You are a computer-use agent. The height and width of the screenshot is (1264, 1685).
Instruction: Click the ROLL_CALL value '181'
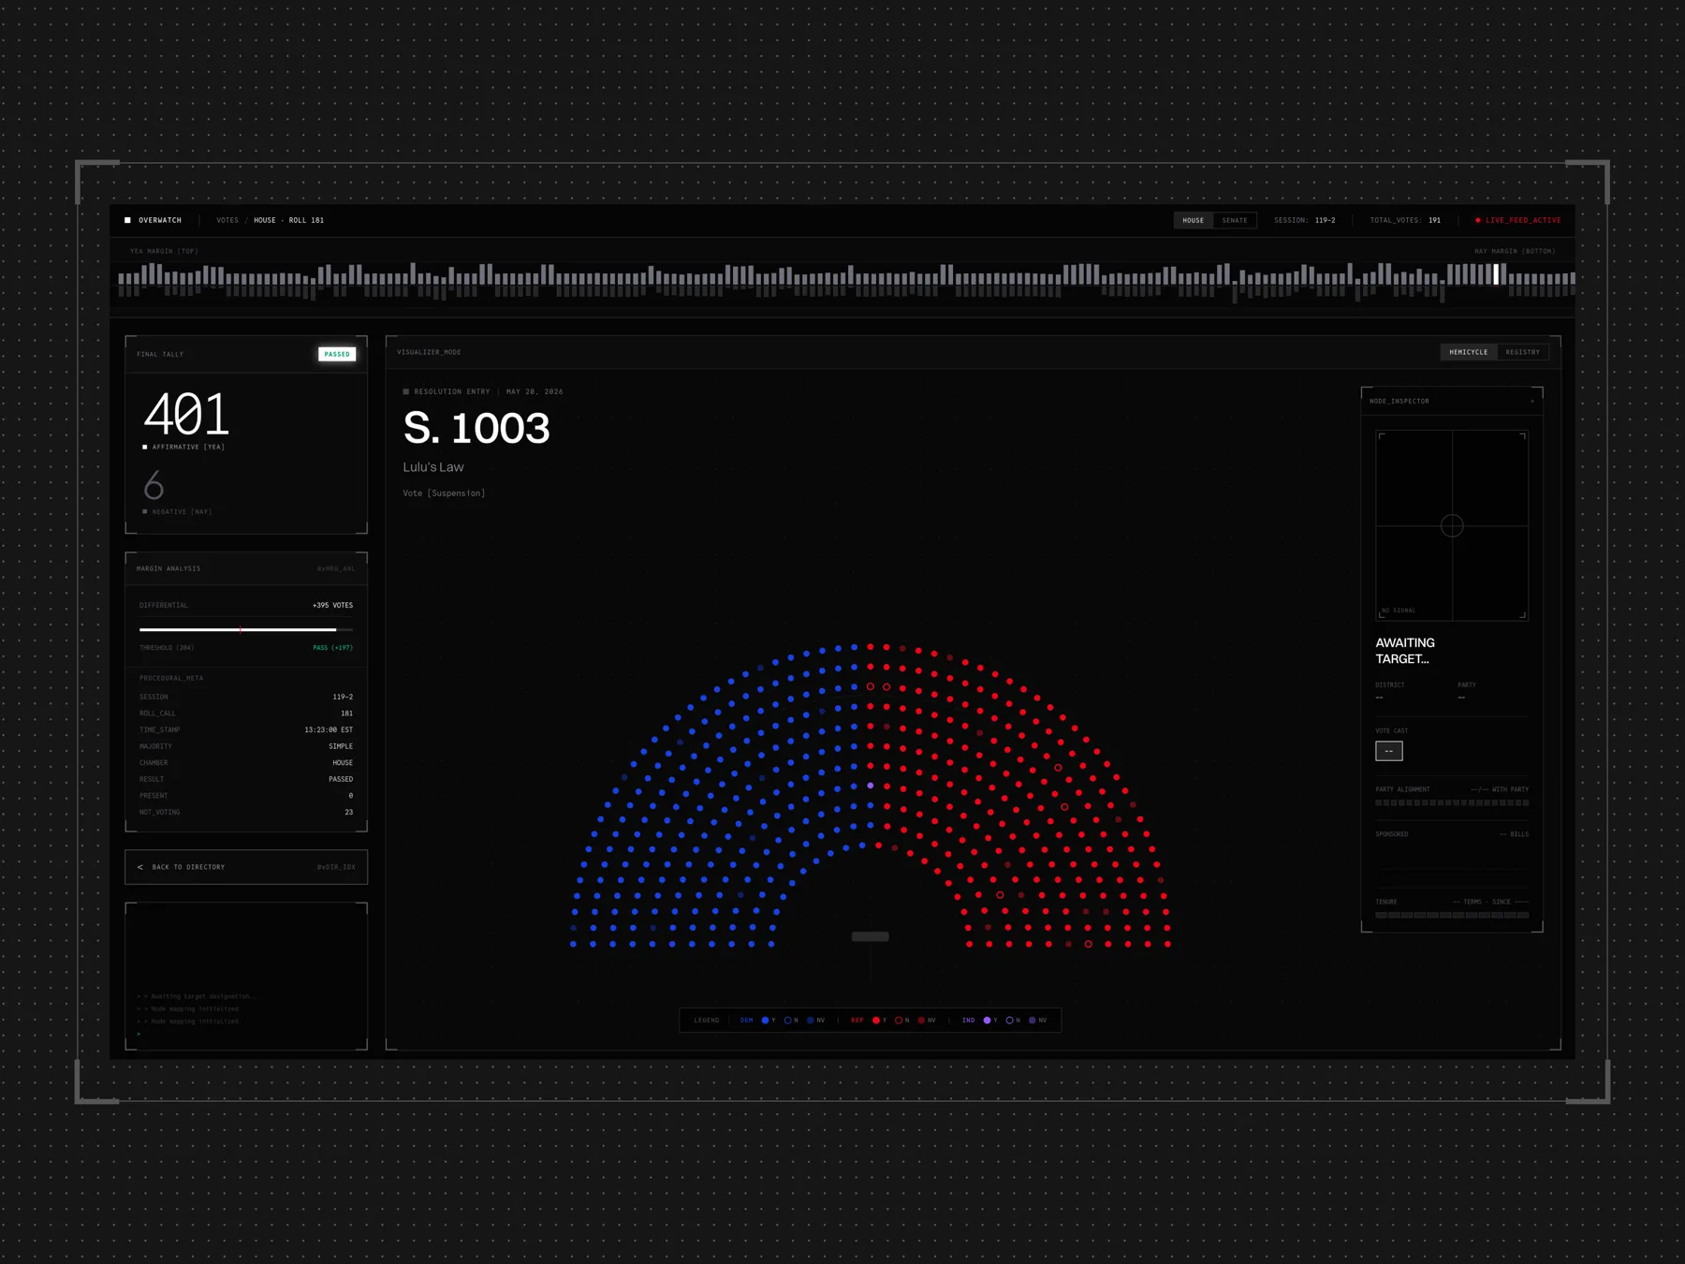346,713
